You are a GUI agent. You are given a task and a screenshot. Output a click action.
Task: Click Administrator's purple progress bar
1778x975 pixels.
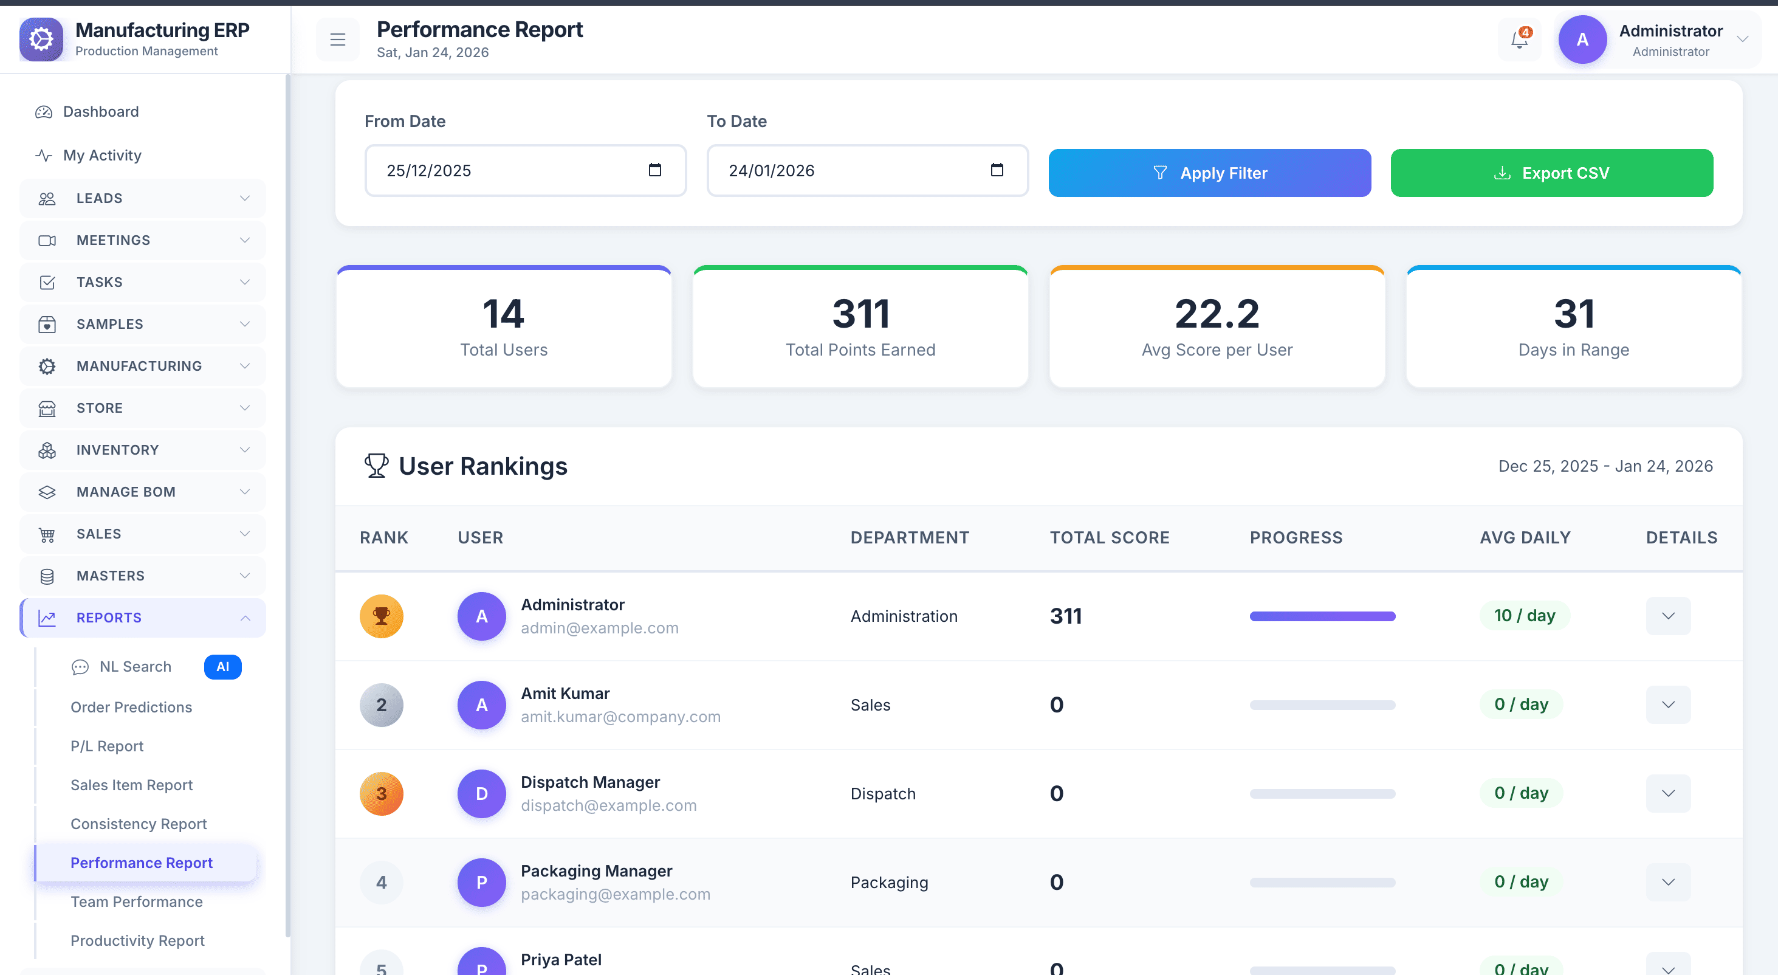tap(1322, 616)
